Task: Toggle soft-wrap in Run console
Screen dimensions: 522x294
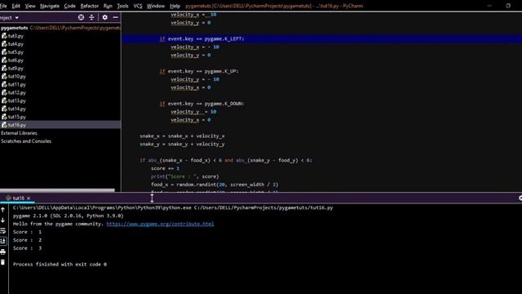Action: click(3, 230)
